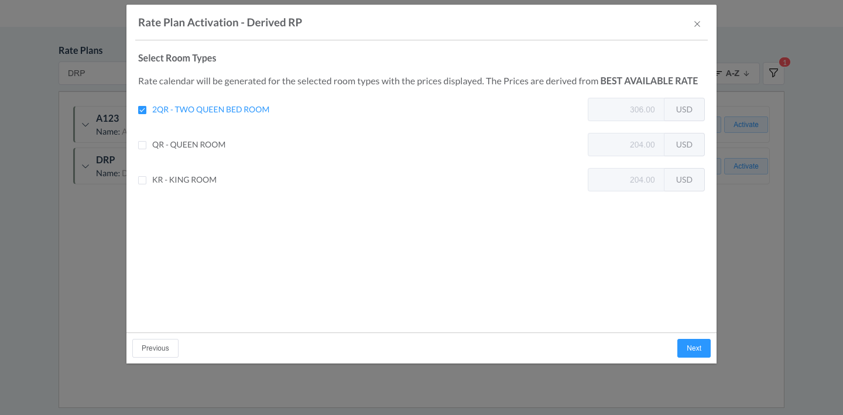Focus the Rate Plans search box containing DRP
This screenshot has width=843, height=415.
92,73
